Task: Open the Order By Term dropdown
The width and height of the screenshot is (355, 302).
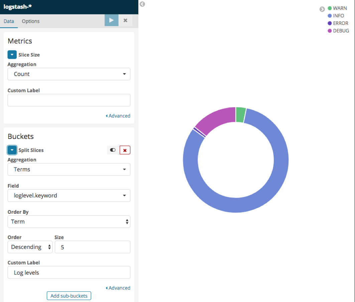Action: pyautogui.click(x=69, y=221)
